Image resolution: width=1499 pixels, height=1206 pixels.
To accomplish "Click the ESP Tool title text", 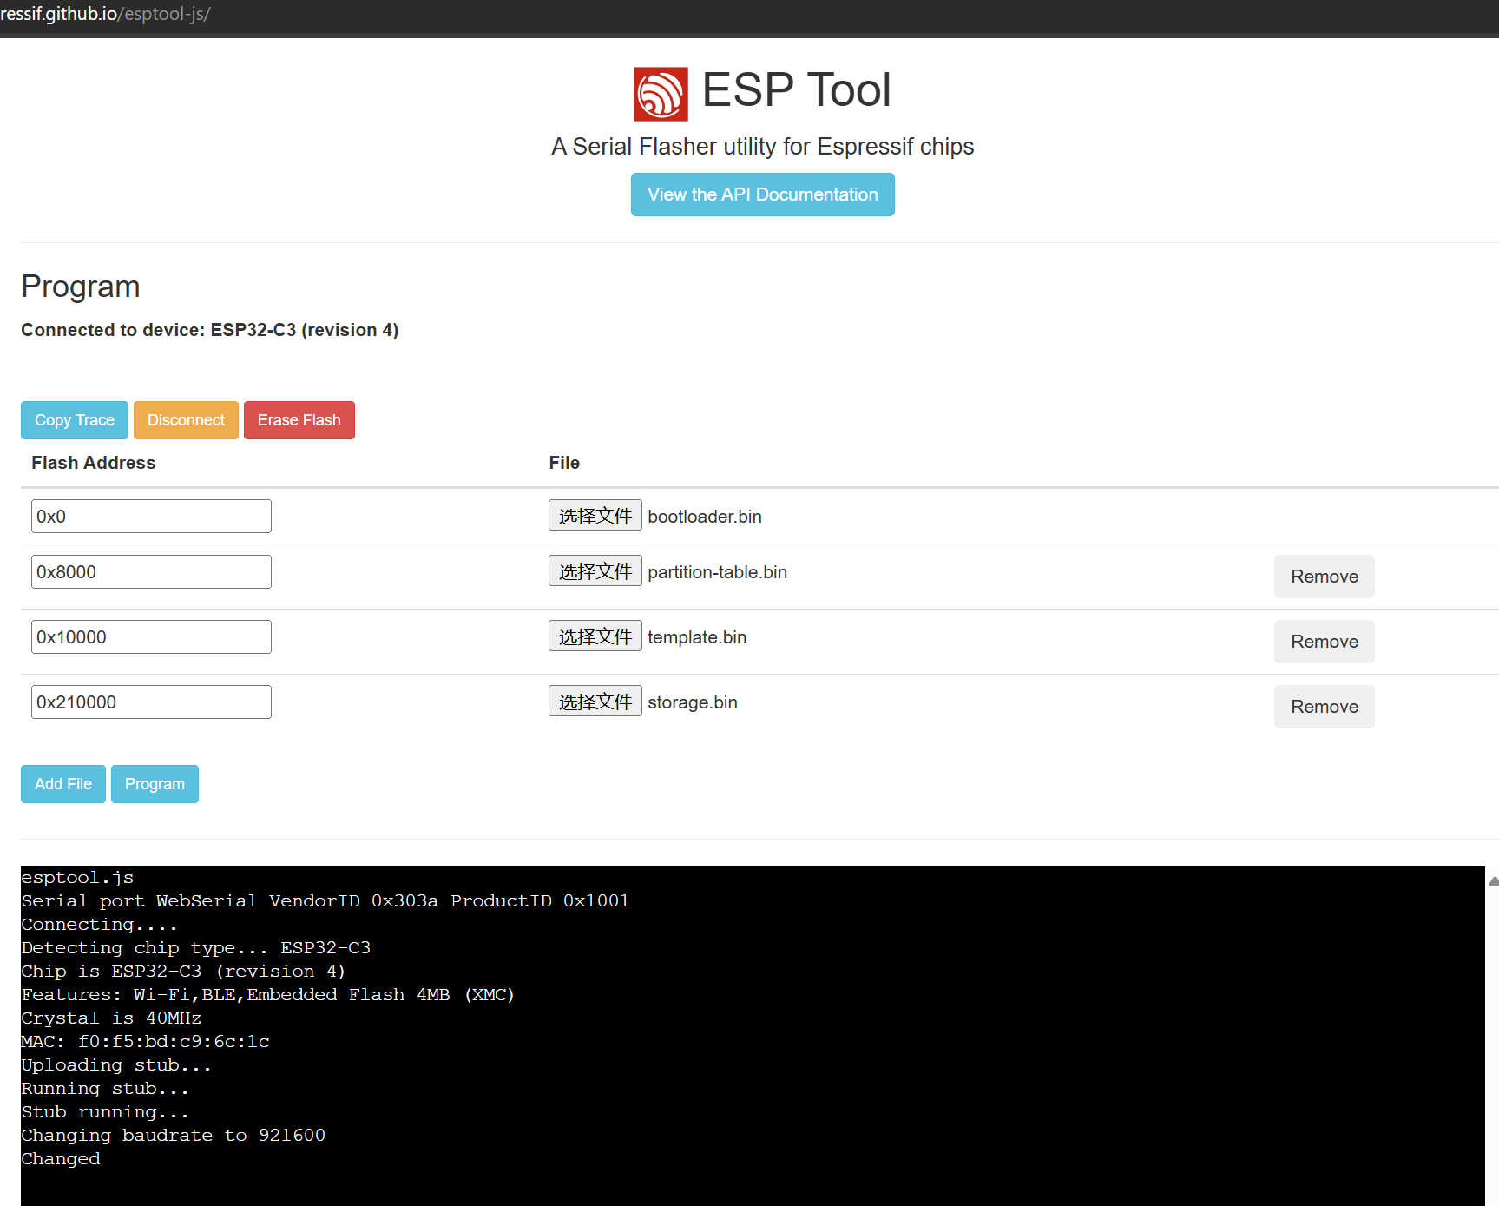I will tap(796, 89).
